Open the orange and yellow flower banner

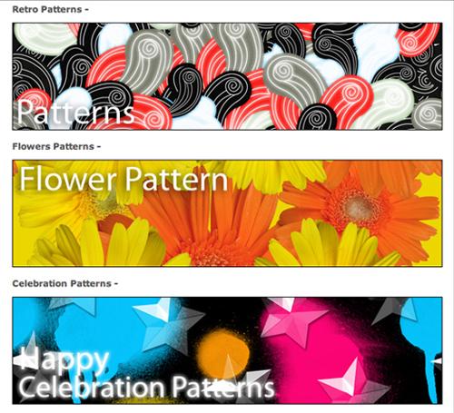(x=227, y=213)
